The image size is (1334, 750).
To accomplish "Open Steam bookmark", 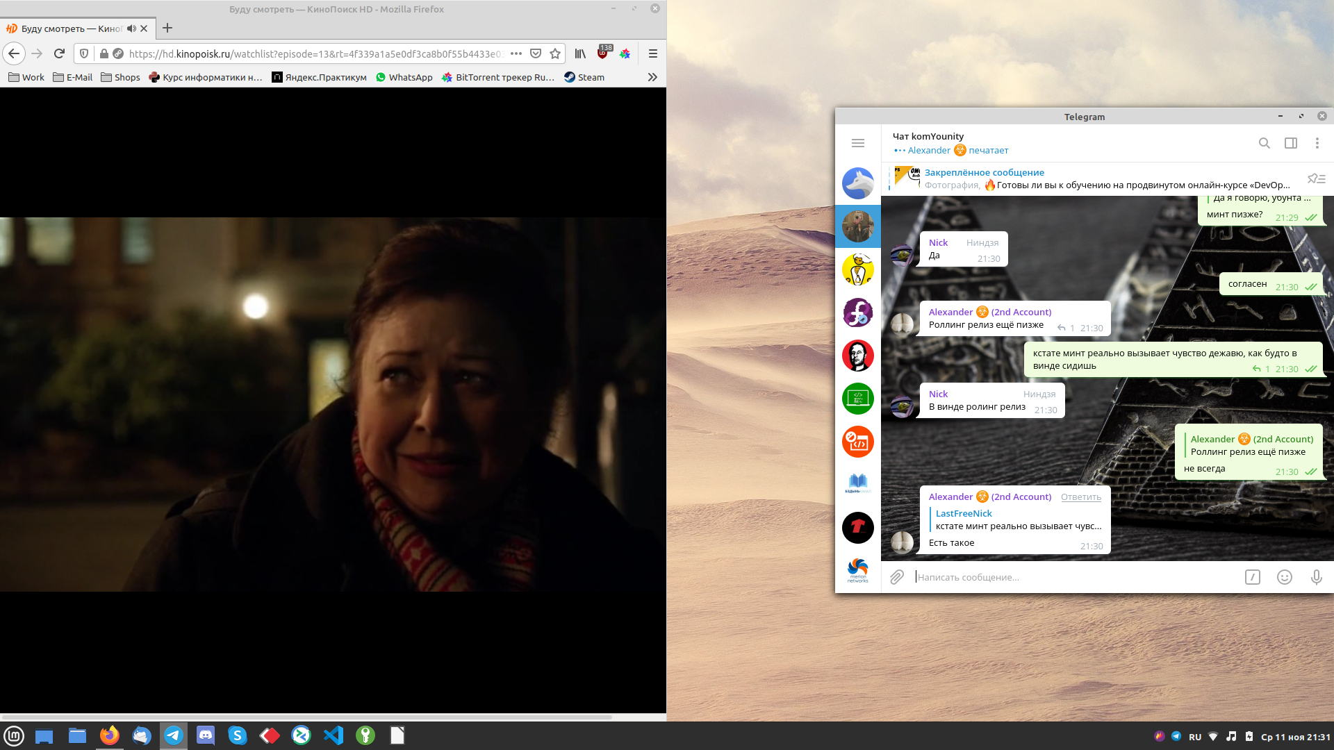I will click(x=584, y=77).
